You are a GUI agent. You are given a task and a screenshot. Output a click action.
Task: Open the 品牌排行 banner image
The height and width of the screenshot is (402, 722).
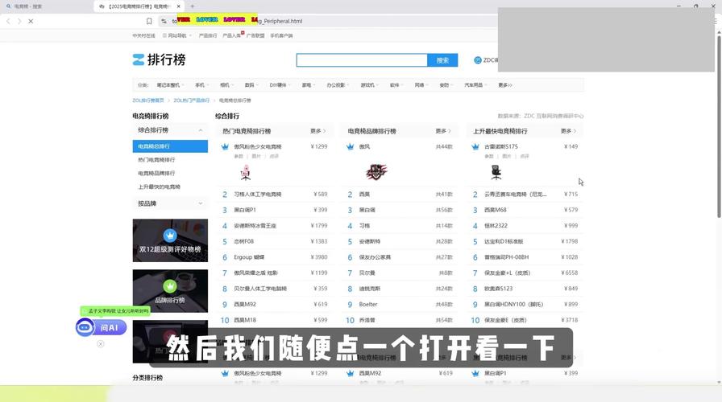[x=170, y=291]
